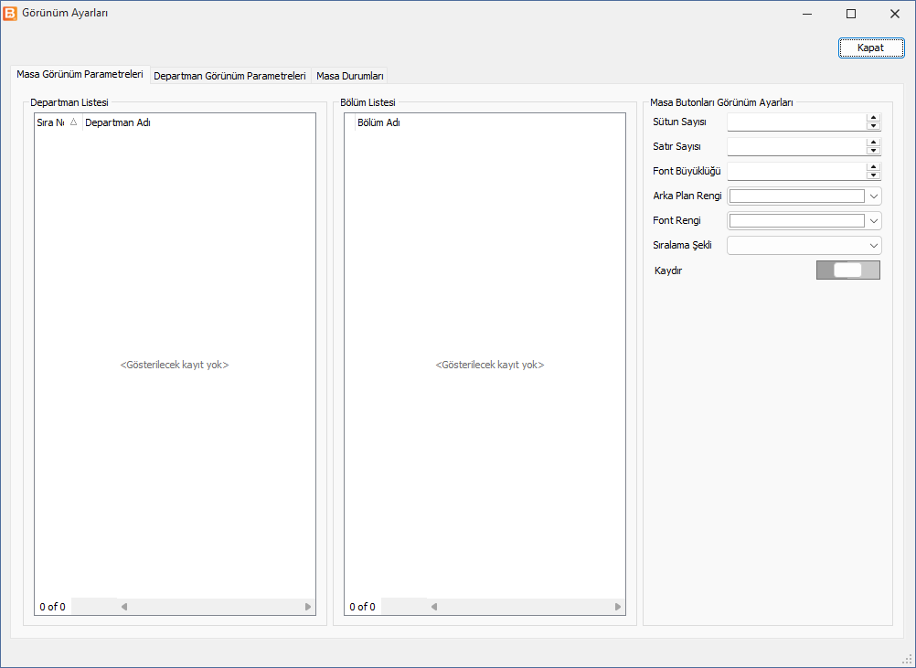
Task: Switch to Departman Görünüm Parametreleri tab
Action: coord(229,76)
